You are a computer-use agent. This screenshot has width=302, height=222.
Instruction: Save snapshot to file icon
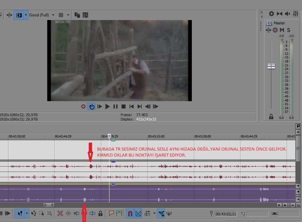pyautogui.click(x=85, y=15)
